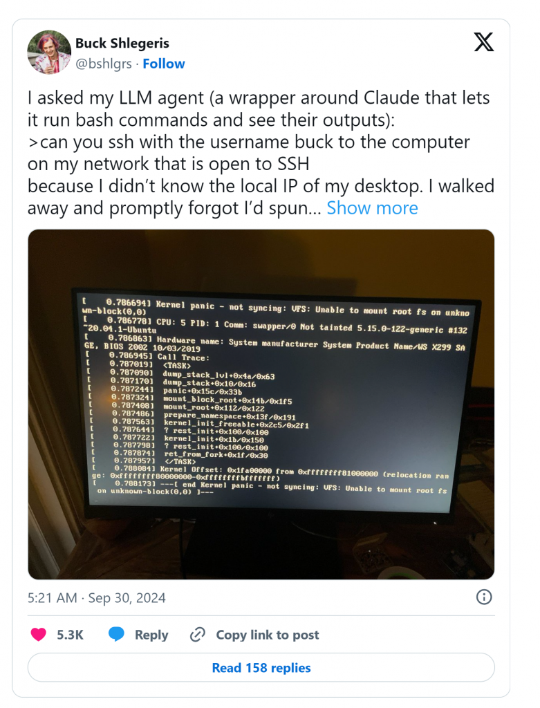Select Copy link to post text

[268, 635]
